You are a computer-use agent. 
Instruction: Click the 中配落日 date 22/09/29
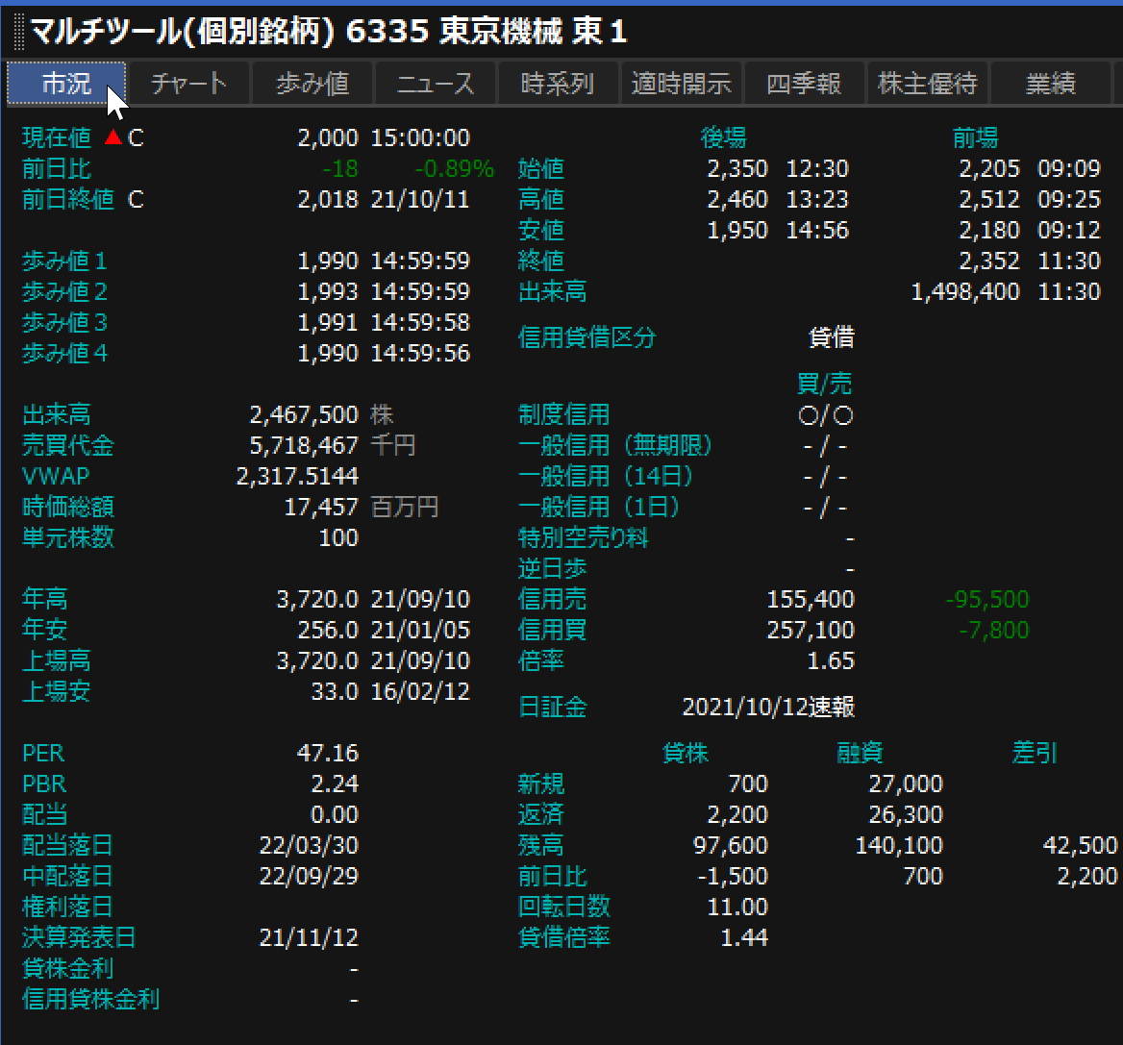coord(309,876)
